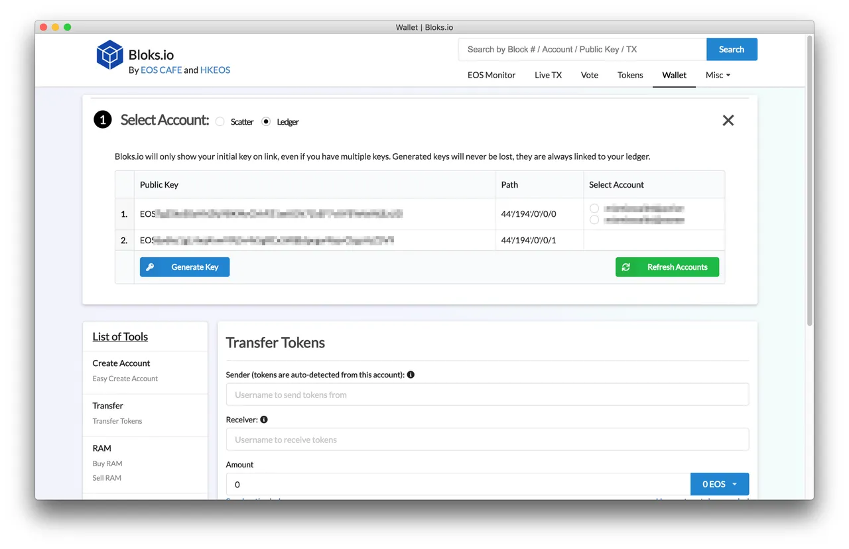The image size is (849, 549).
Task: Click the Create Account sidebar heading
Action: pos(121,363)
